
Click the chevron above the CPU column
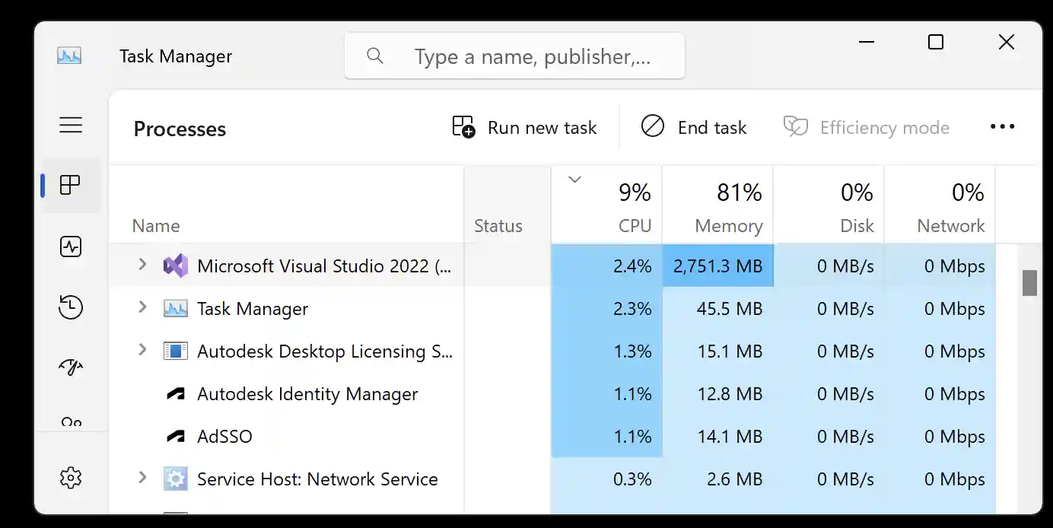(574, 180)
